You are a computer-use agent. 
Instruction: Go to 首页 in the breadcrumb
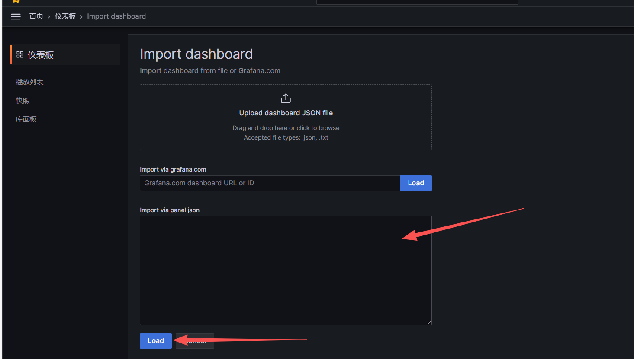point(36,16)
